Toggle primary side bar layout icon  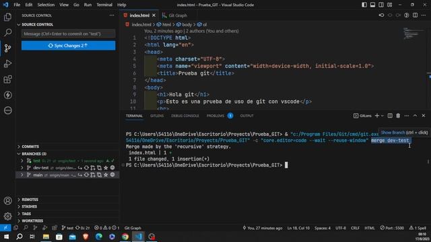(364, 5)
